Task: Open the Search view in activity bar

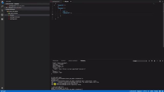Action: pos(2,6)
